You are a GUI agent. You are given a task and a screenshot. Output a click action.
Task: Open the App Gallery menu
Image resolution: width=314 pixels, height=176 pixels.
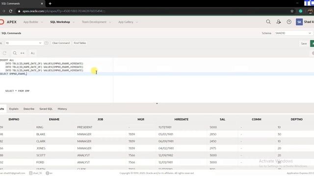pos(126,22)
